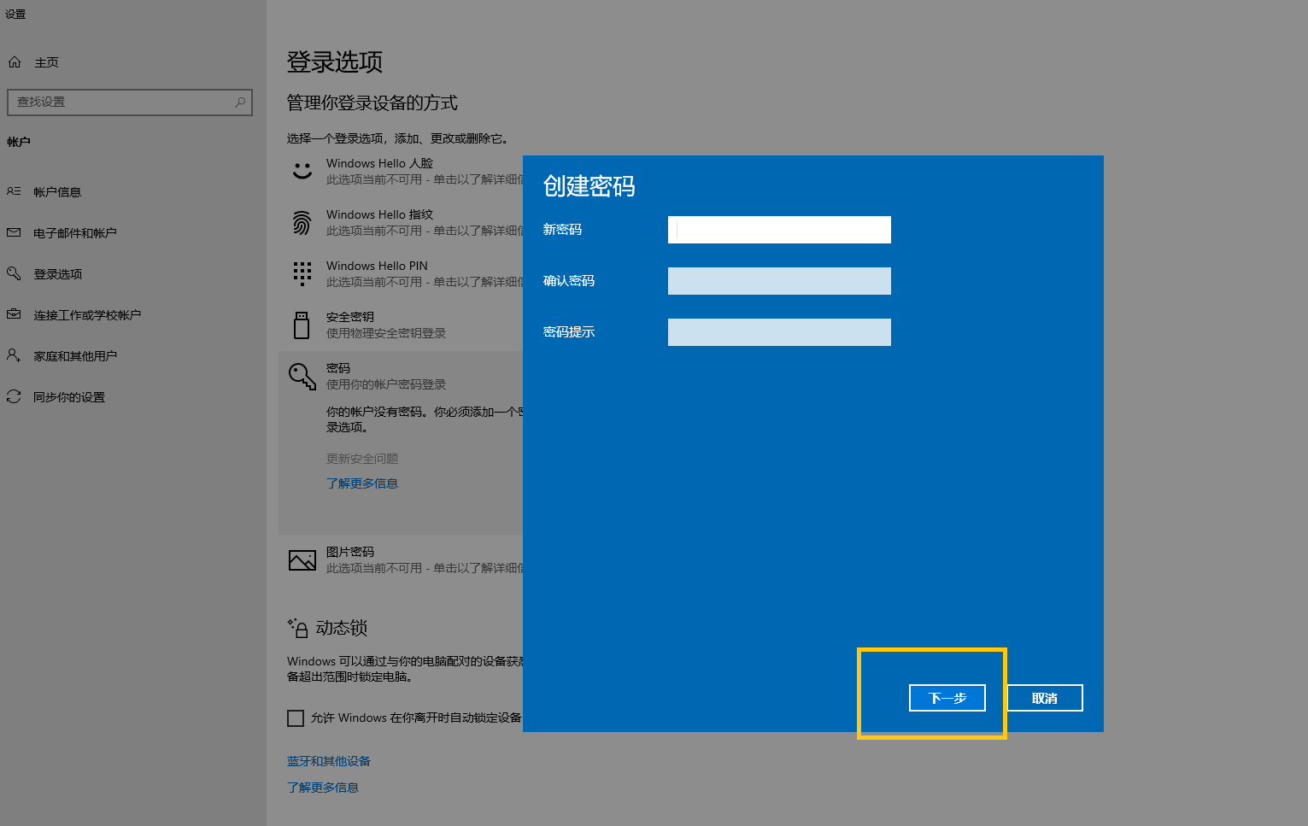Select the Windows Hello PIN keypad icon
1308x826 pixels.
point(302,273)
